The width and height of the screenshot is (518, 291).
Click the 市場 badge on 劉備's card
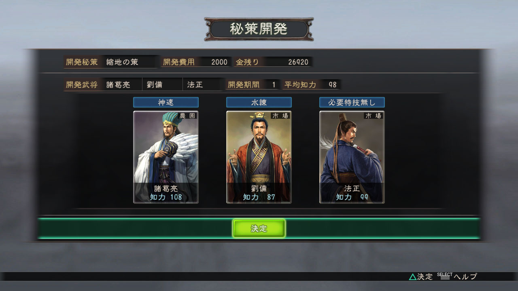click(x=280, y=116)
